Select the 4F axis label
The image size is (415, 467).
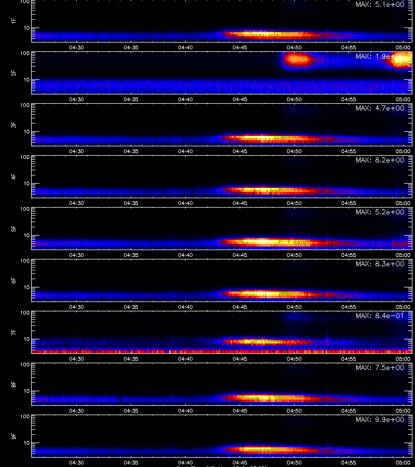point(13,176)
